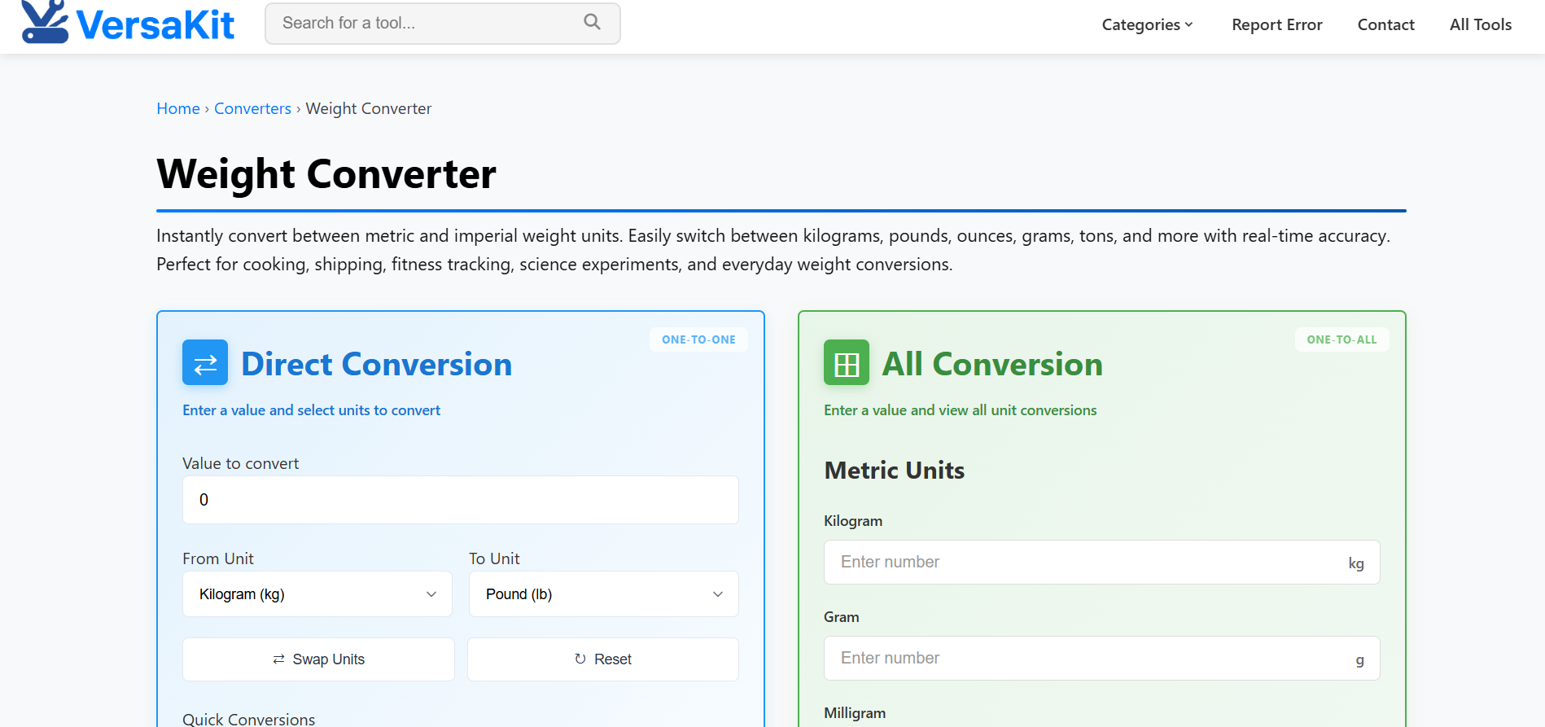
Task: Click the Quick Conversions label
Action: (248, 719)
